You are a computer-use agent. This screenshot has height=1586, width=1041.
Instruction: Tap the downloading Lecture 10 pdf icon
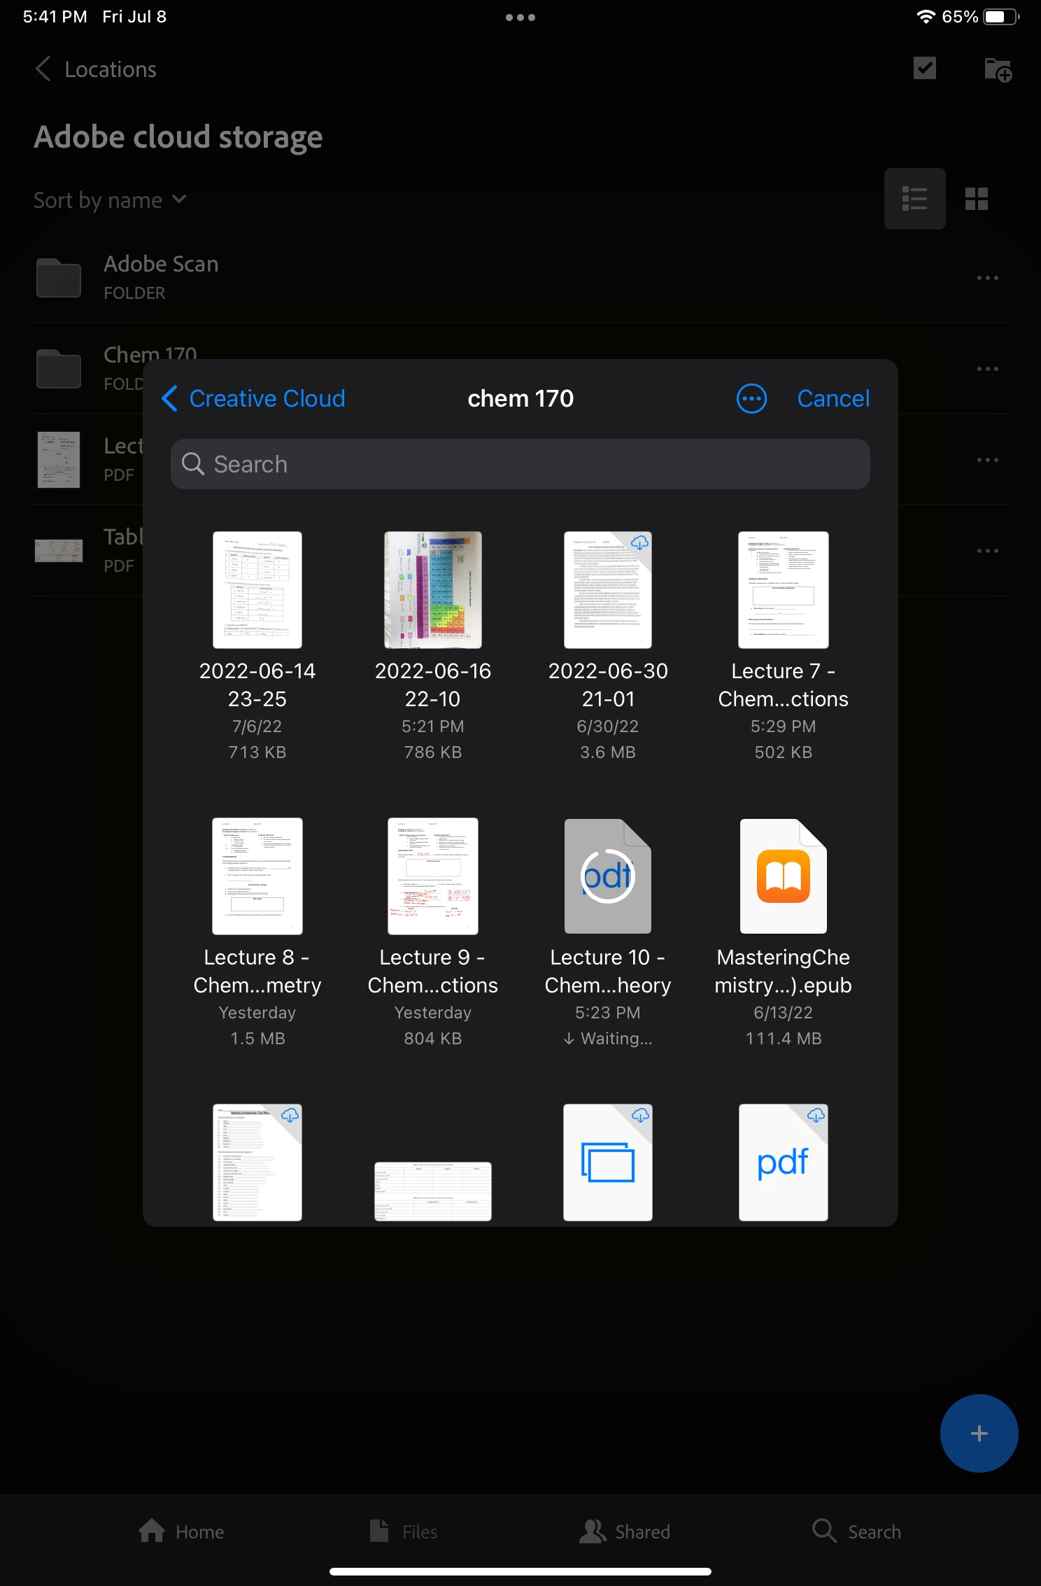point(608,876)
